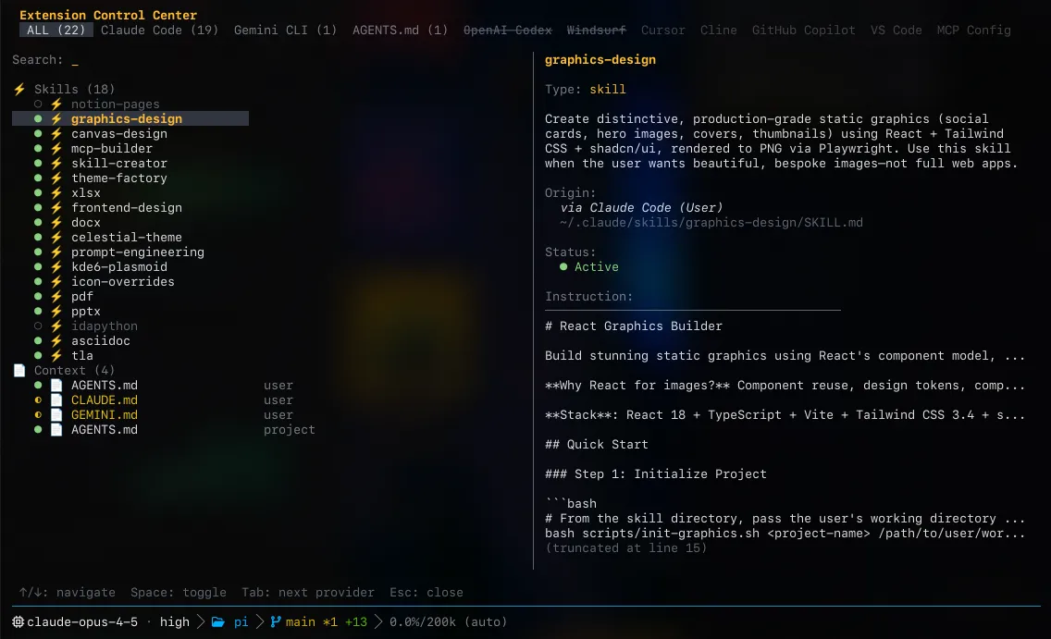This screenshot has width=1051, height=639.
Task: Click the '(truncated at line 15)' notice
Action: point(626,547)
